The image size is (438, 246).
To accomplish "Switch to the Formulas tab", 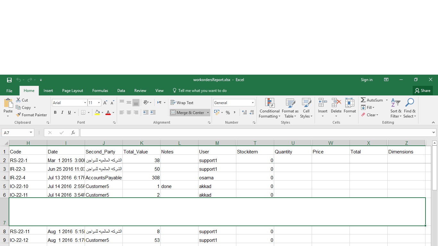I will pos(100,91).
